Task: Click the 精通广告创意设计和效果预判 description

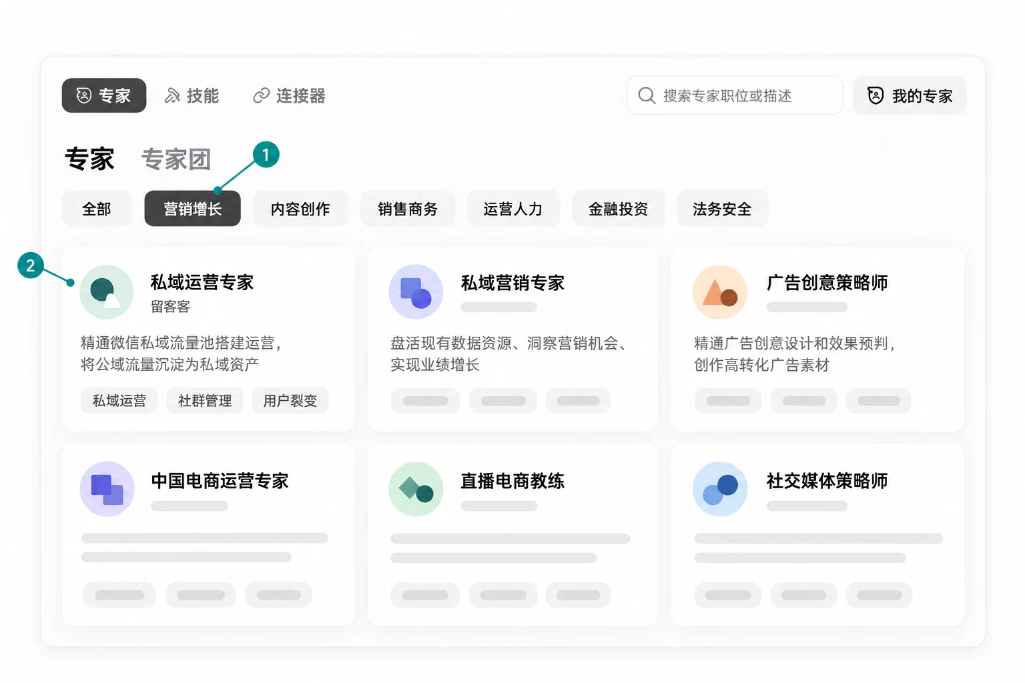Action: (794, 354)
